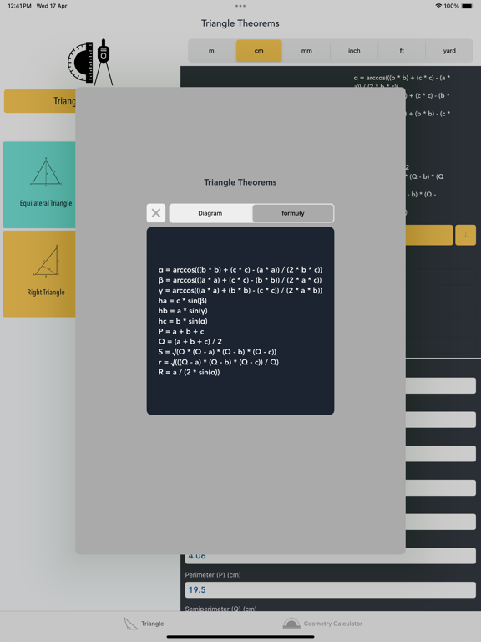The height and width of the screenshot is (642, 481).
Task: Select the Perimeter field showing 19.5
Action: pos(330,589)
